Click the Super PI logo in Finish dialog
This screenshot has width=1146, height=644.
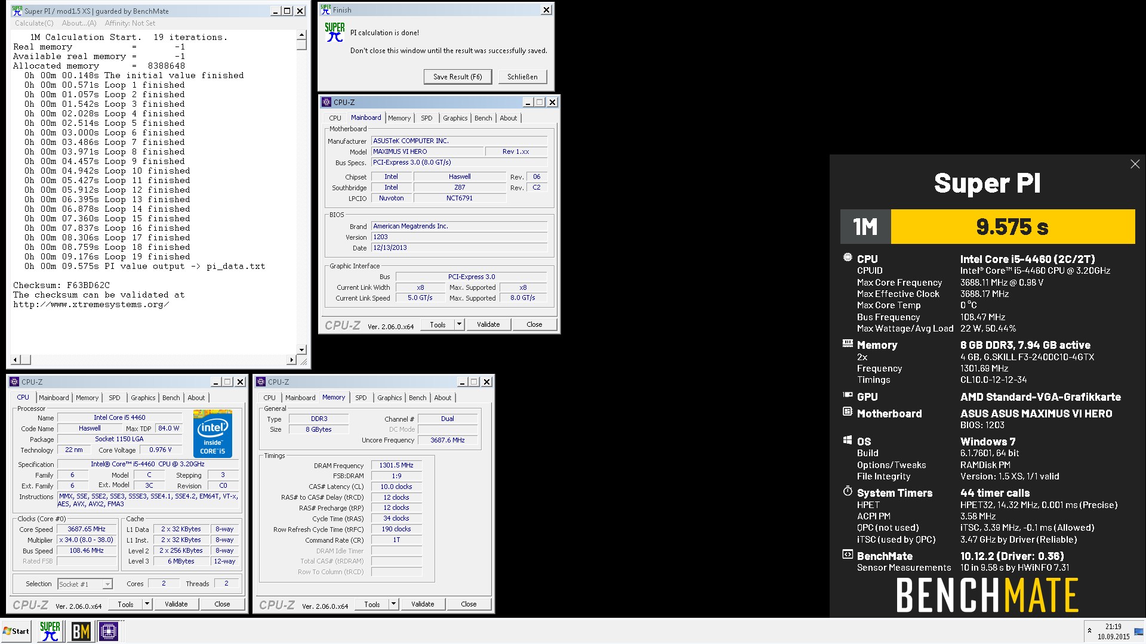point(334,32)
